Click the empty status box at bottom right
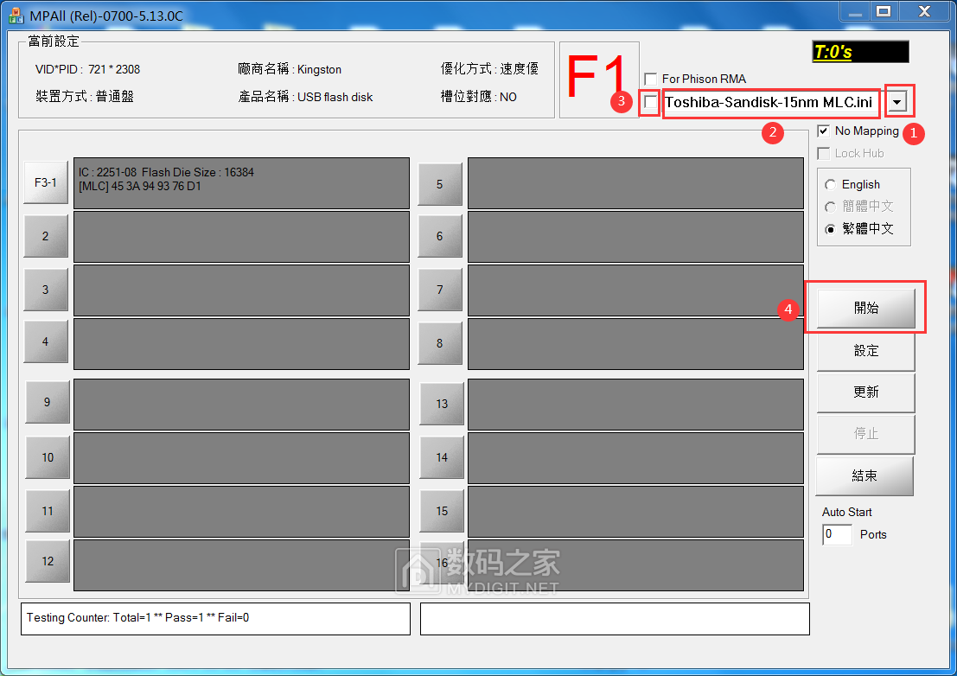This screenshot has height=676, width=957. (x=615, y=619)
